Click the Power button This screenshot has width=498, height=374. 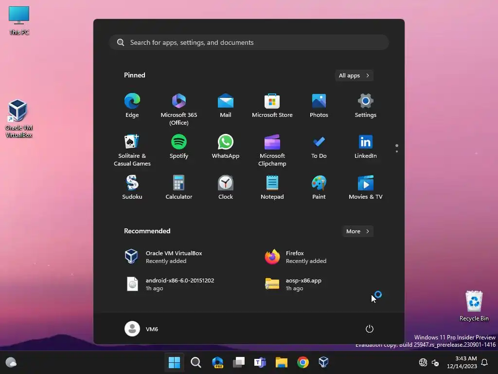coord(370,329)
